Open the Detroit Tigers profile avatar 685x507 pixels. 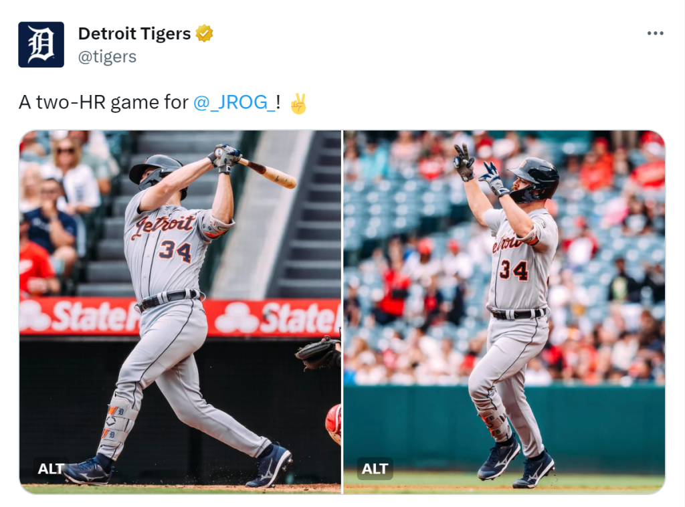pyautogui.click(x=41, y=45)
